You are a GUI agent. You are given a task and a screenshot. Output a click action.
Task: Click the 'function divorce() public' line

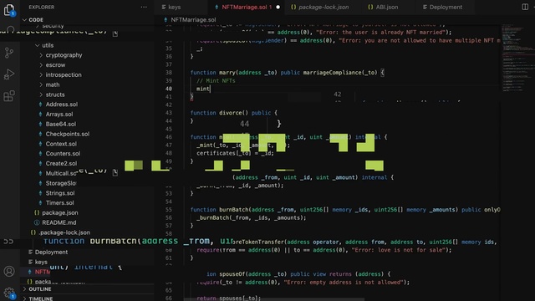coord(234,113)
